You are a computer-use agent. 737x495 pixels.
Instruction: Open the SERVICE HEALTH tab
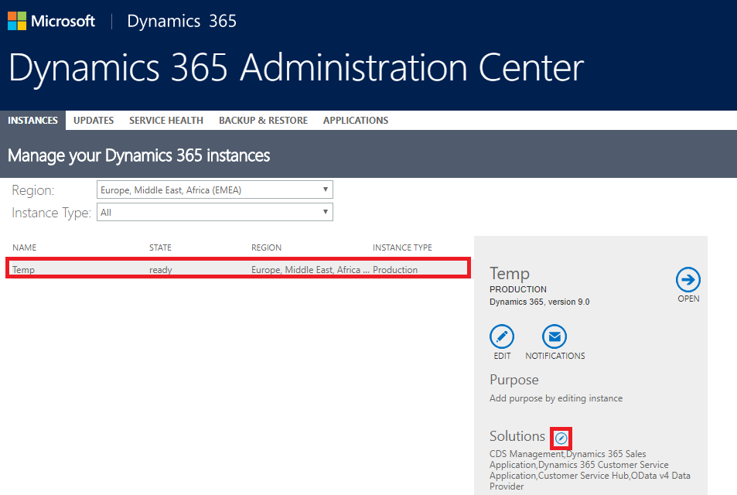[x=166, y=121]
